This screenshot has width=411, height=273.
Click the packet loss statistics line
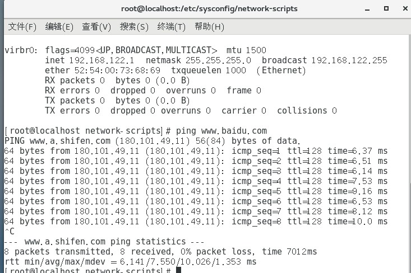[160, 252]
